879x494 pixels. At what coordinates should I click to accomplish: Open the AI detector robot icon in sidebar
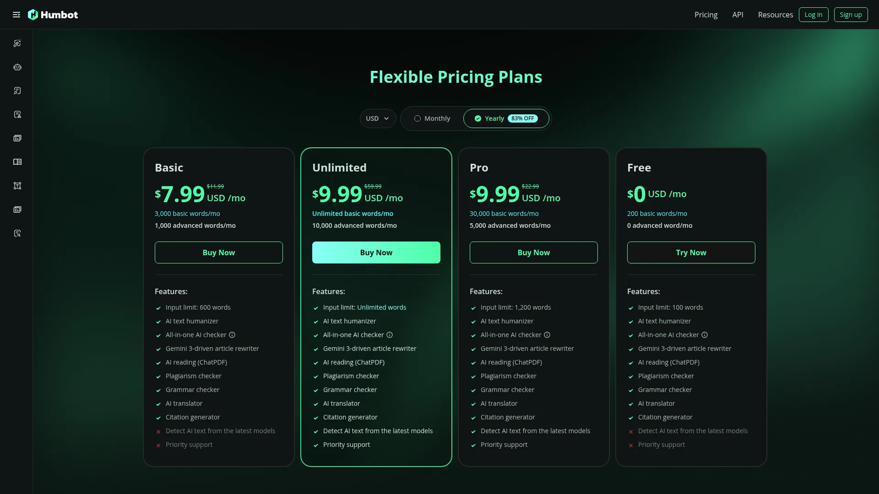[x=17, y=67]
